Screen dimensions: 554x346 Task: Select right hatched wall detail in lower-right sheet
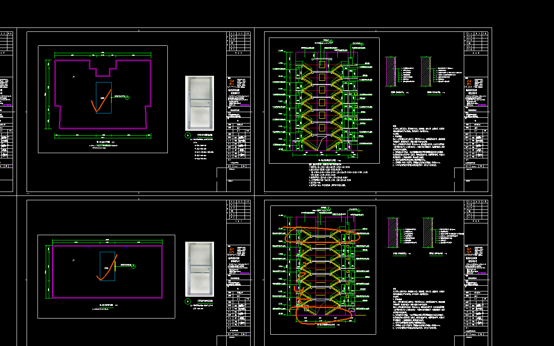point(428,233)
